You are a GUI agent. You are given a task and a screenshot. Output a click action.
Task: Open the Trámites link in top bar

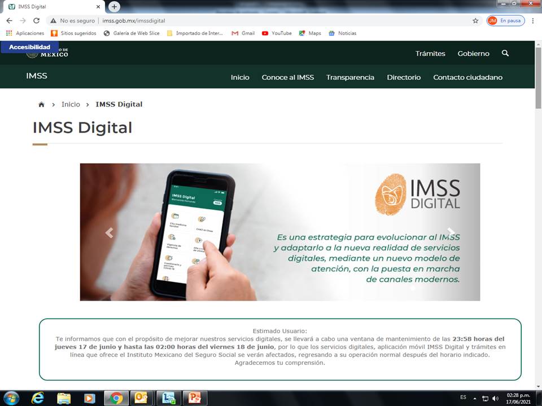pos(430,54)
